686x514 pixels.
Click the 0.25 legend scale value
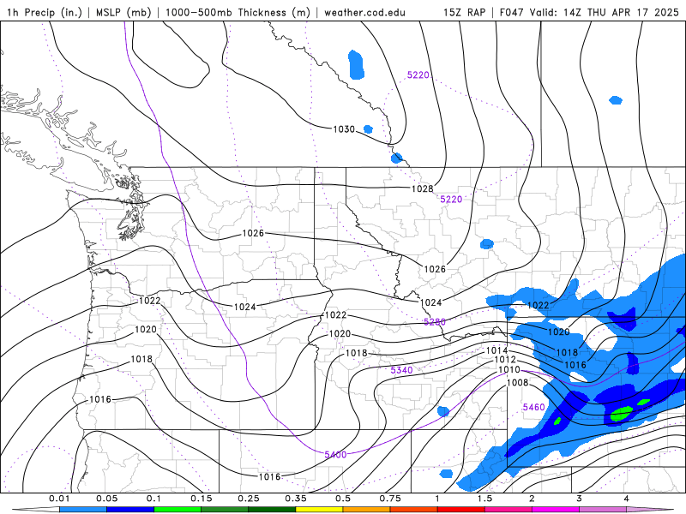pos(249,499)
